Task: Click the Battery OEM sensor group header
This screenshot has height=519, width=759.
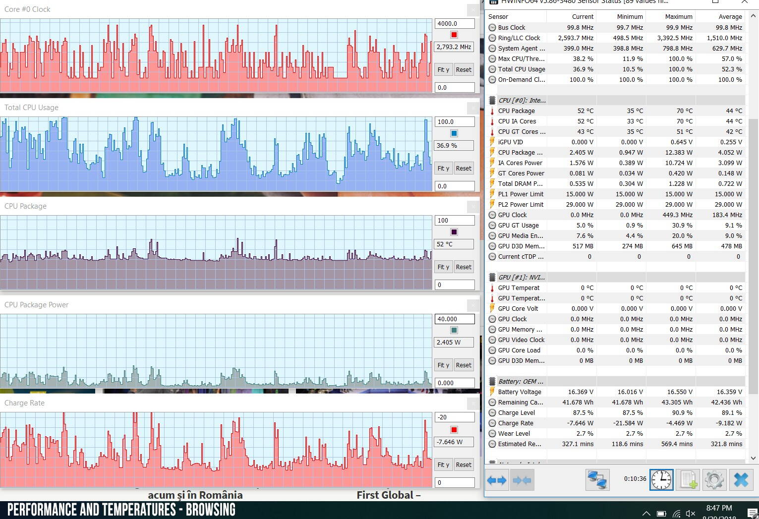Action: (520, 381)
